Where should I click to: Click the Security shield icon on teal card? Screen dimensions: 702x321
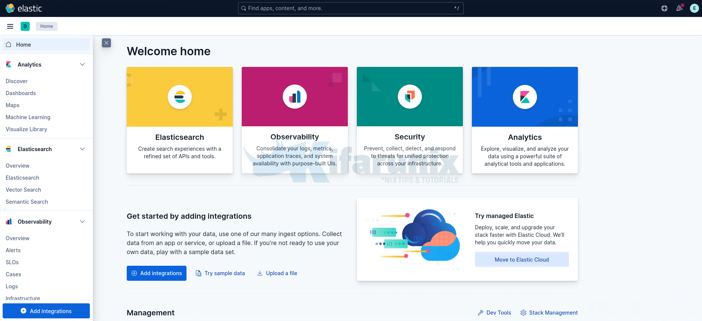coord(410,97)
